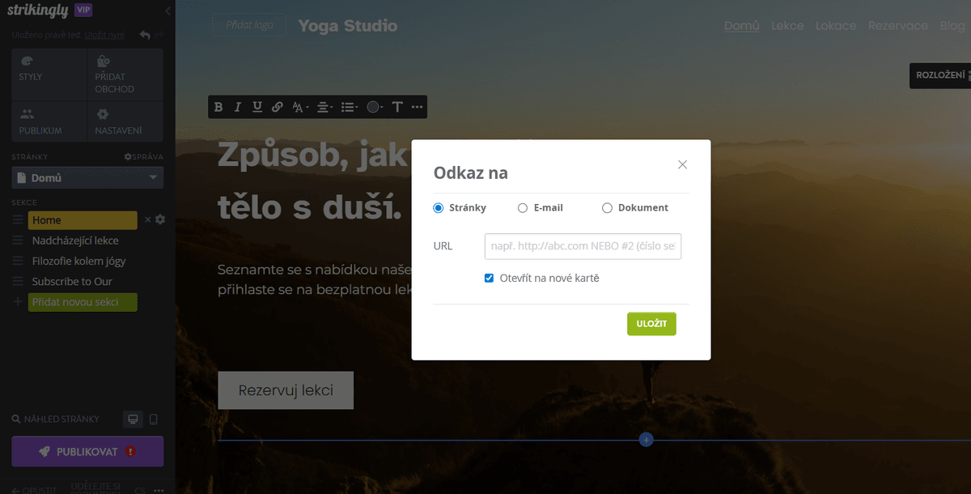Click the large T font icon

[x=397, y=107]
